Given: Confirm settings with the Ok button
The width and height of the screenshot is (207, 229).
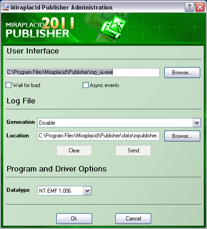Looking at the screenshot, I should click(74, 219).
